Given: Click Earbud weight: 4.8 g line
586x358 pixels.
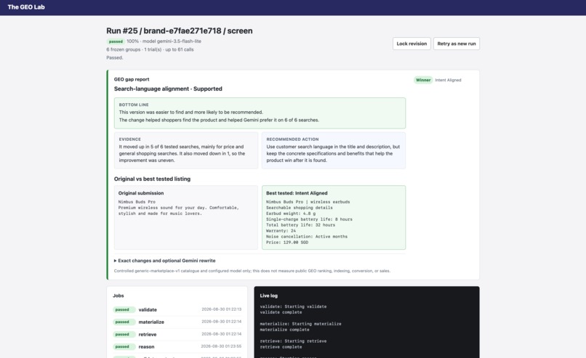Looking at the screenshot, I should coord(291,213).
